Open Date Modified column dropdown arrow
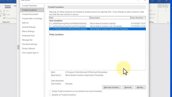This screenshot has width=172, height=97. click(x=144, y=18)
